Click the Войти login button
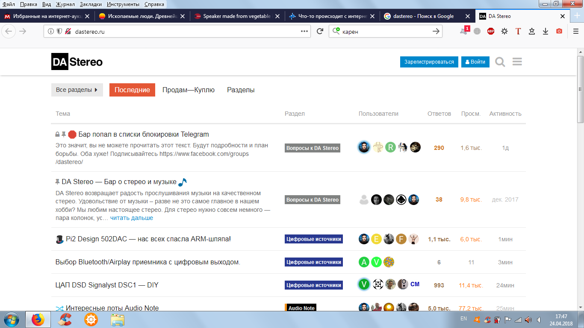The width and height of the screenshot is (584, 328). [475, 62]
